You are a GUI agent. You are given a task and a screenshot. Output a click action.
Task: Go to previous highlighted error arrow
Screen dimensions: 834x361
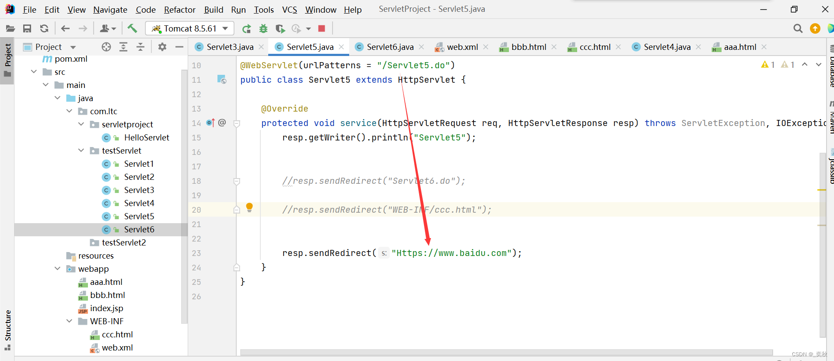pos(805,65)
